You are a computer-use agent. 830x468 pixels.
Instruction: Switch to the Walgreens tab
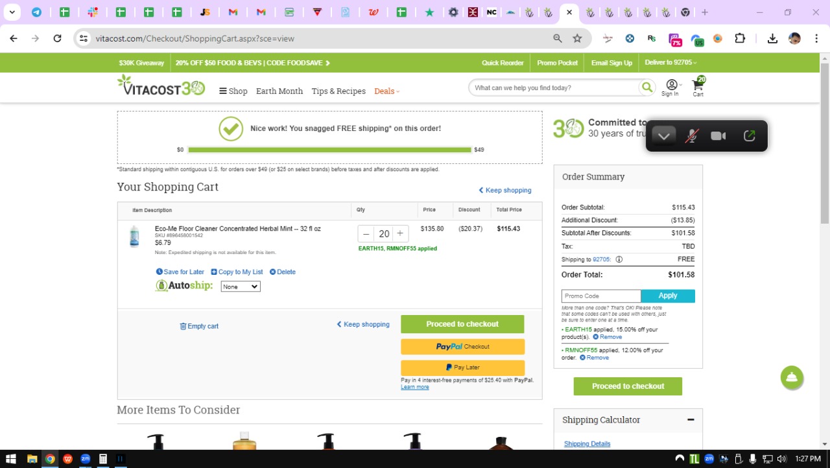373,12
